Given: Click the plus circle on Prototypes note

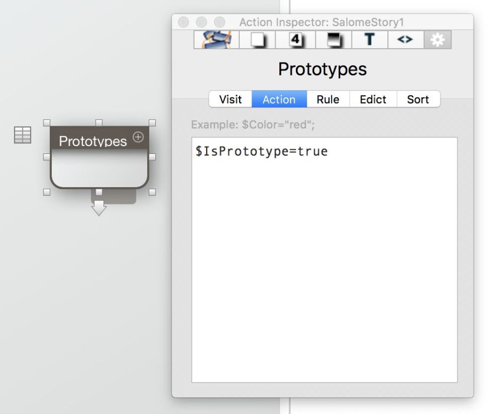Looking at the screenshot, I should click(x=138, y=137).
